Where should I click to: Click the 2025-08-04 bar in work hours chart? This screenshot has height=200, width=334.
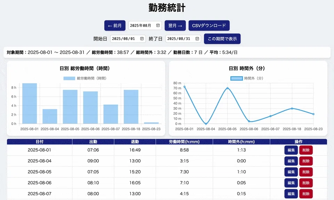tap(50, 116)
